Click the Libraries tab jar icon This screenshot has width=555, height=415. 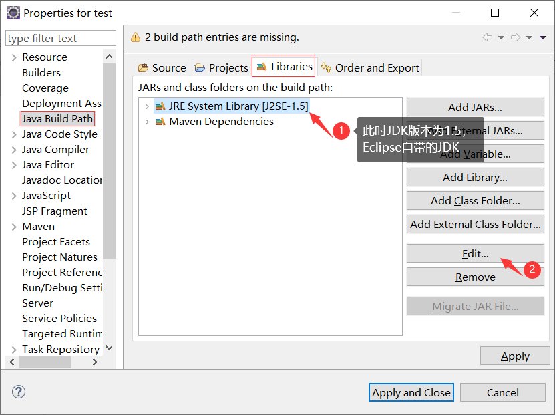tap(262, 67)
